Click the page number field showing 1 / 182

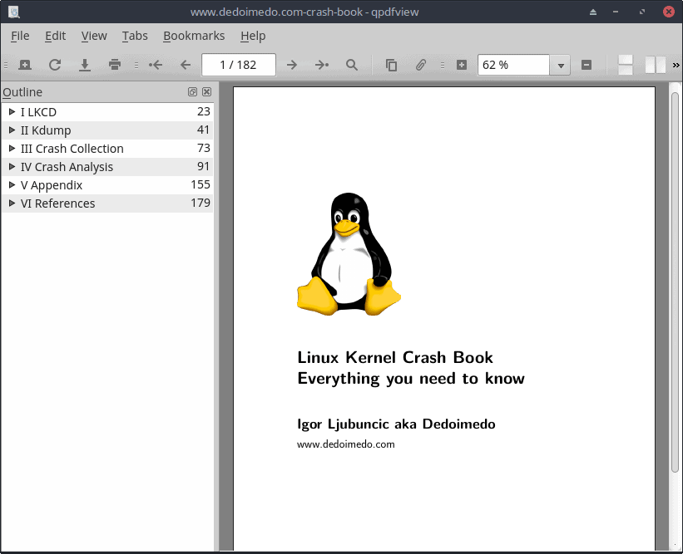[x=238, y=65]
